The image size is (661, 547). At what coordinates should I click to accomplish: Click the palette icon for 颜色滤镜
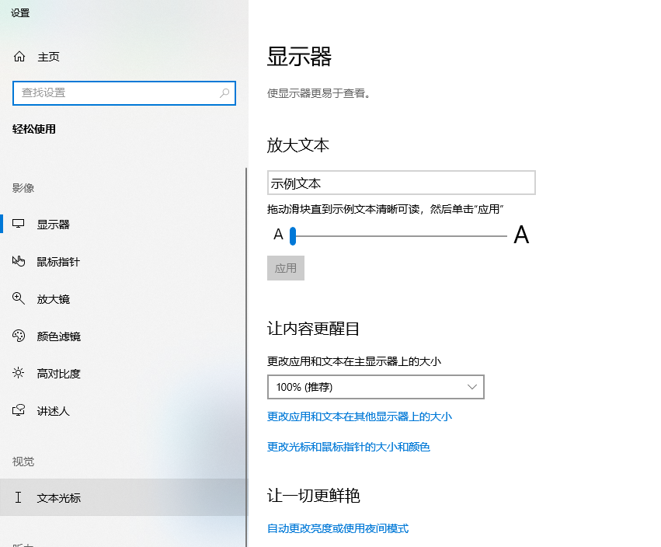[x=19, y=336]
